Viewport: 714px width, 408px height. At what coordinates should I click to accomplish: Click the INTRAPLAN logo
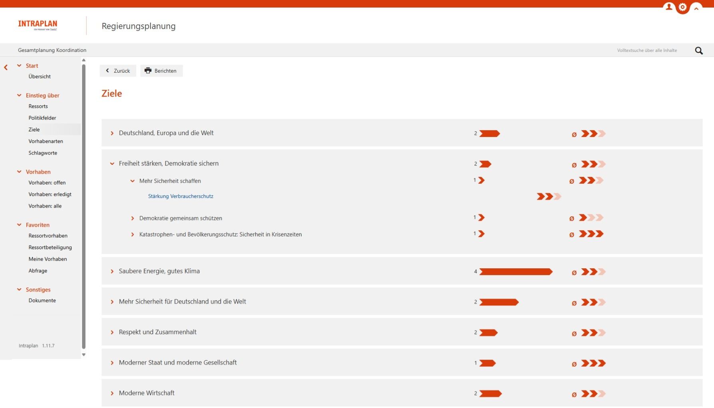[38, 25]
